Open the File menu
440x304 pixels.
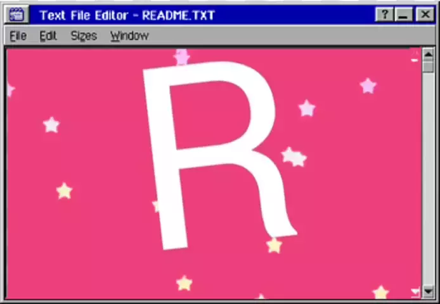(18, 36)
